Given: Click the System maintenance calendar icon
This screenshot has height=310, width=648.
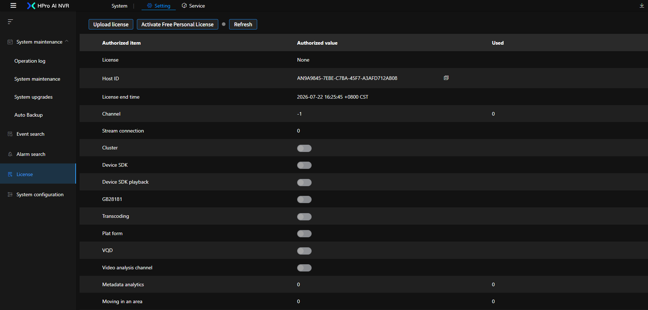Looking at the screenshot, I should click(x=10, y=42).
